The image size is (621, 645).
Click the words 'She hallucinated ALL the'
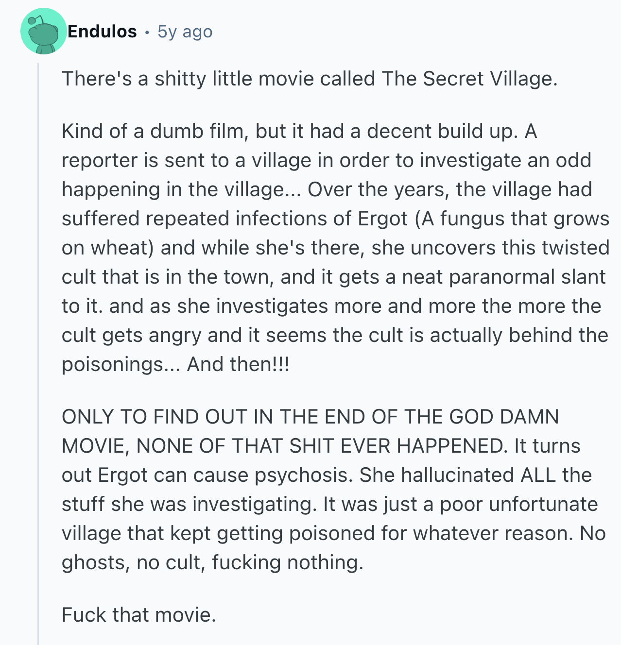(476, 475)
